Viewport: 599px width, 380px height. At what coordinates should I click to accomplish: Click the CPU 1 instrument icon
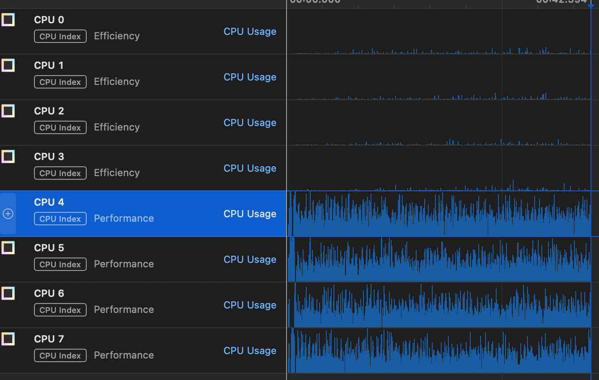(x=8, y=65)
